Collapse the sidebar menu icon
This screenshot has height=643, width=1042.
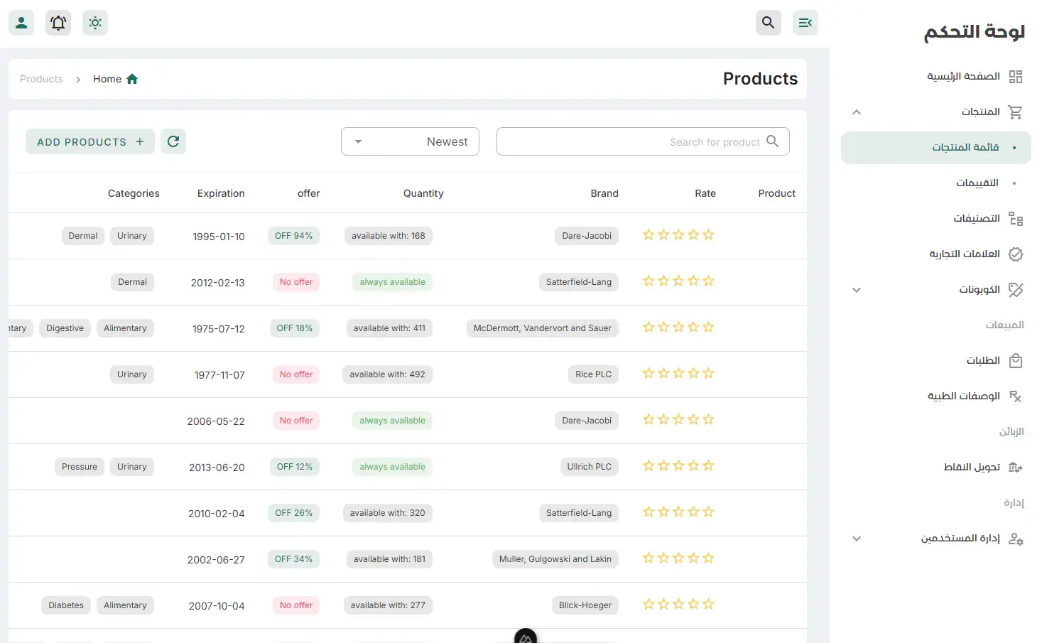tap(805, 23)
